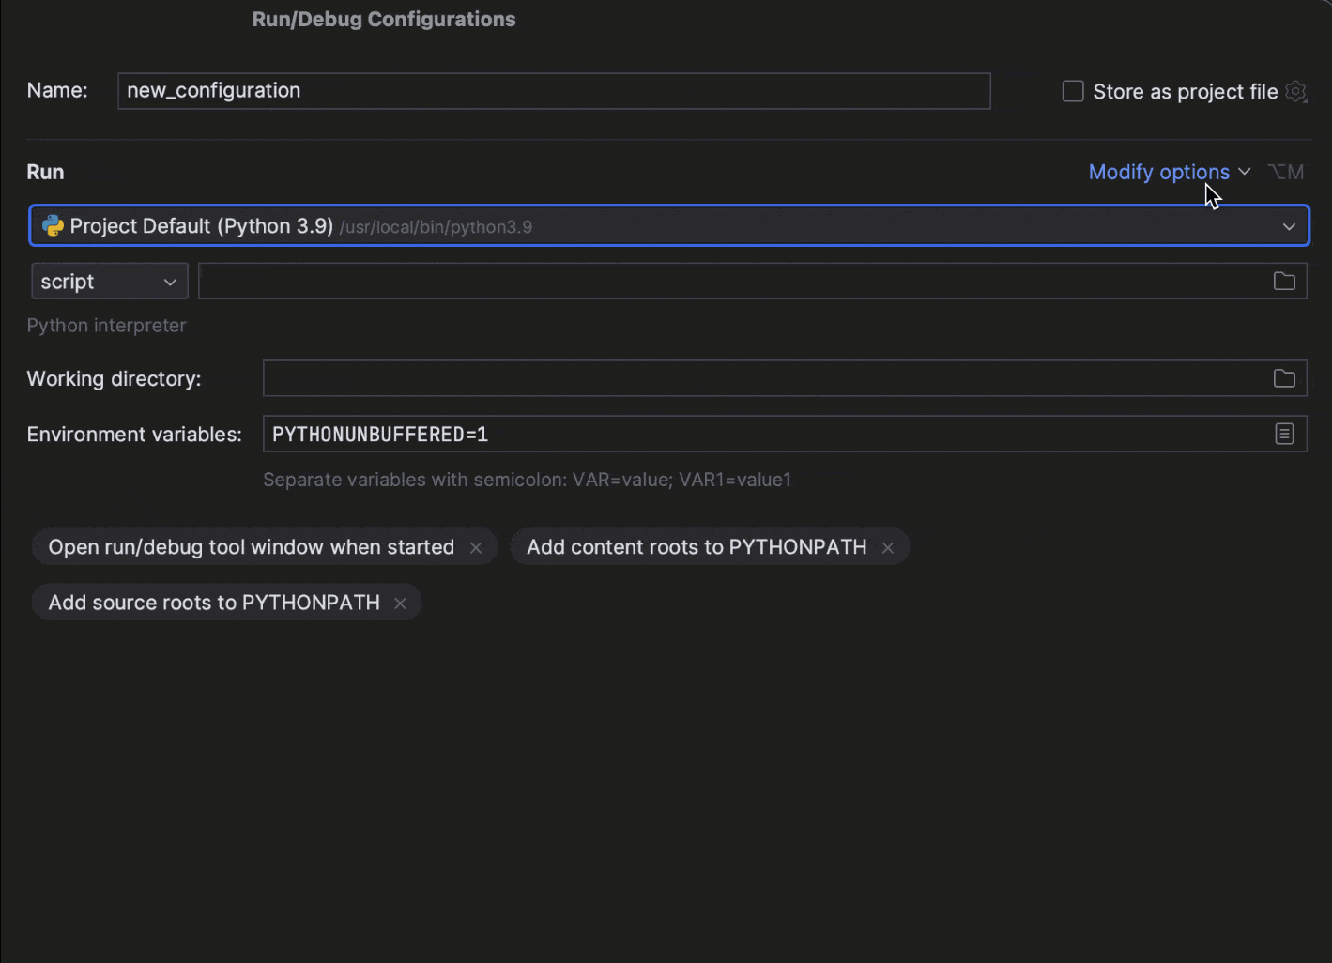Click the Working directory browse folder icon
Image resolution: width=1332 pixels, height=963 pixels.
click(1284, 378)
